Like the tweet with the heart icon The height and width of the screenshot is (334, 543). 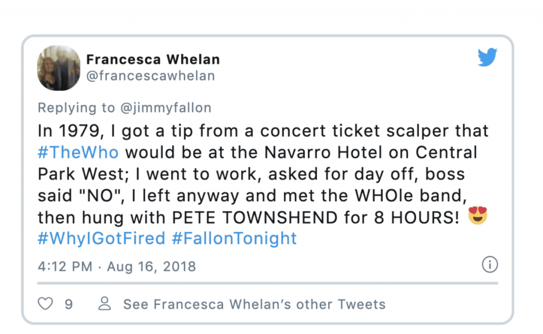tap(46, 304)
